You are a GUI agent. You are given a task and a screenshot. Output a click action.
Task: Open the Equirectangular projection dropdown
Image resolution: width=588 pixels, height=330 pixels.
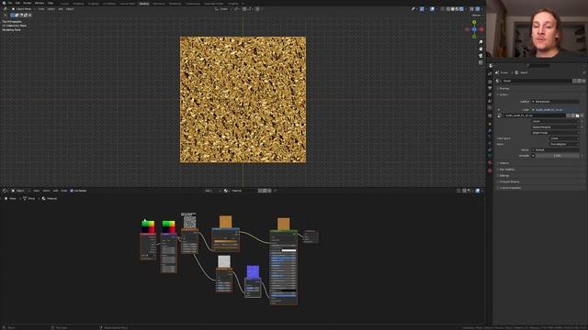(x=555, y=127)
